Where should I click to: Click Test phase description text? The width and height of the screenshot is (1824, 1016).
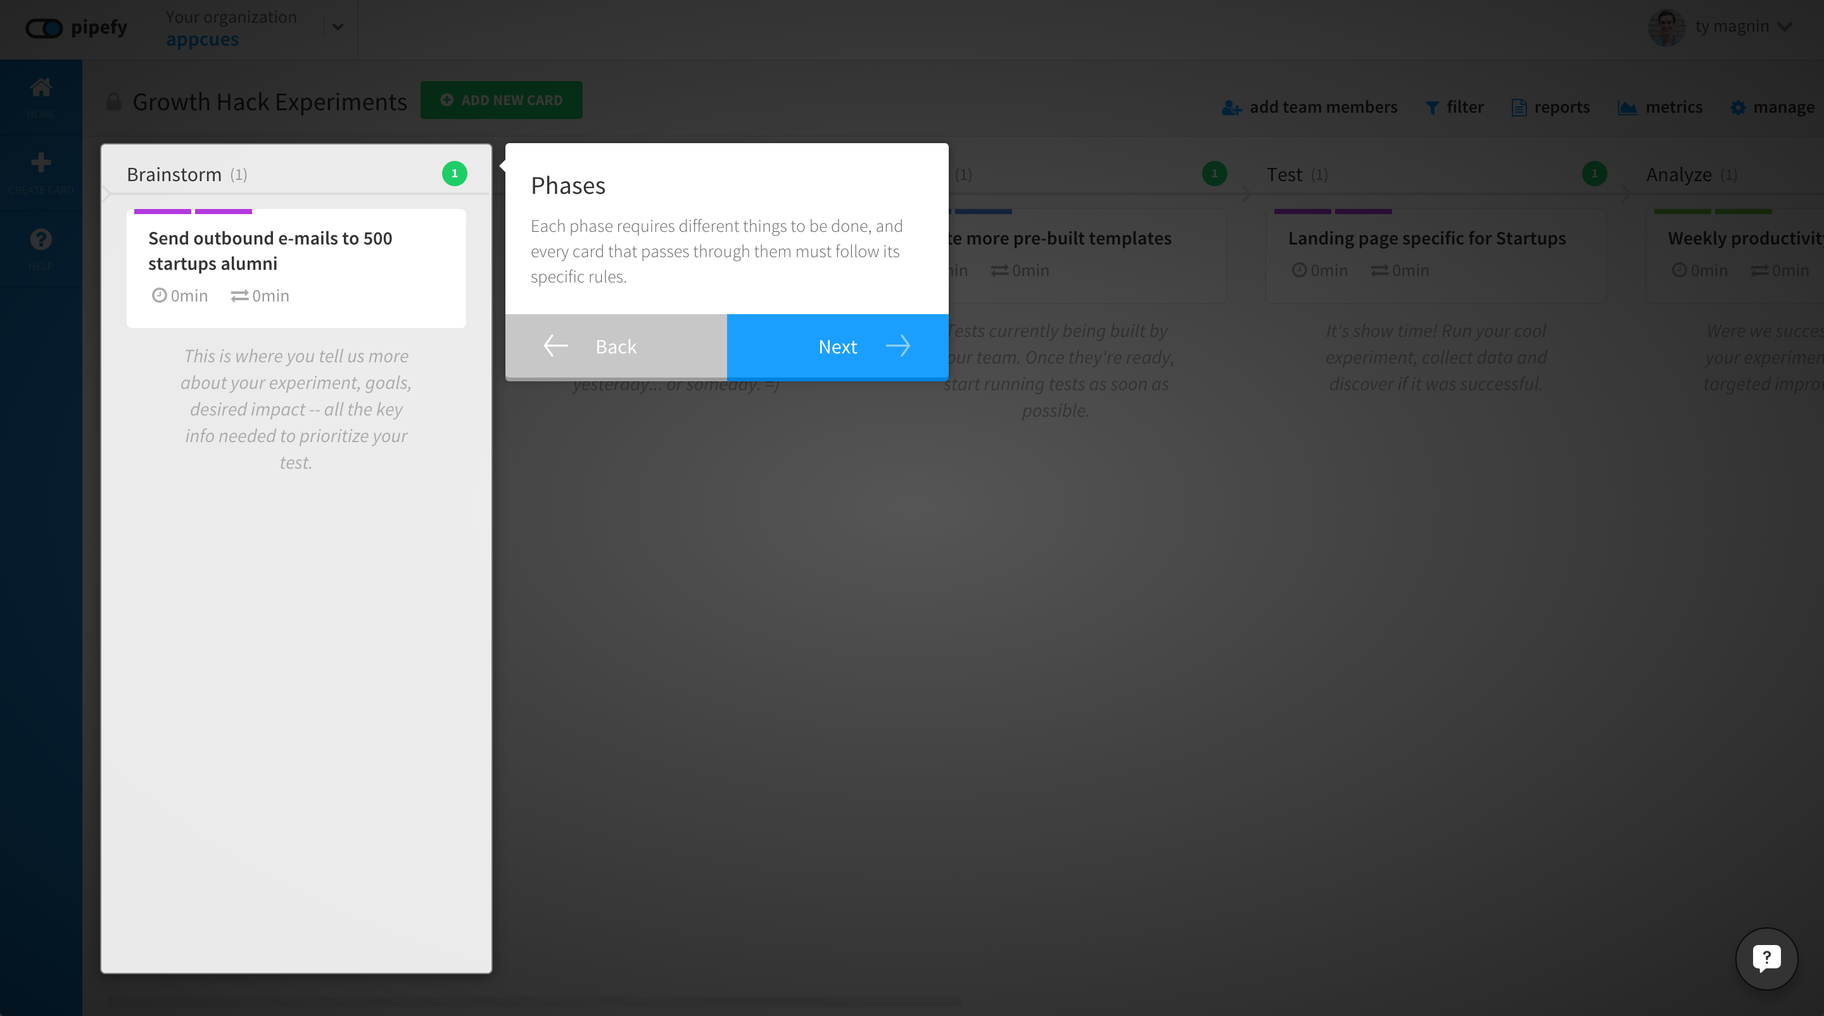1436,357
